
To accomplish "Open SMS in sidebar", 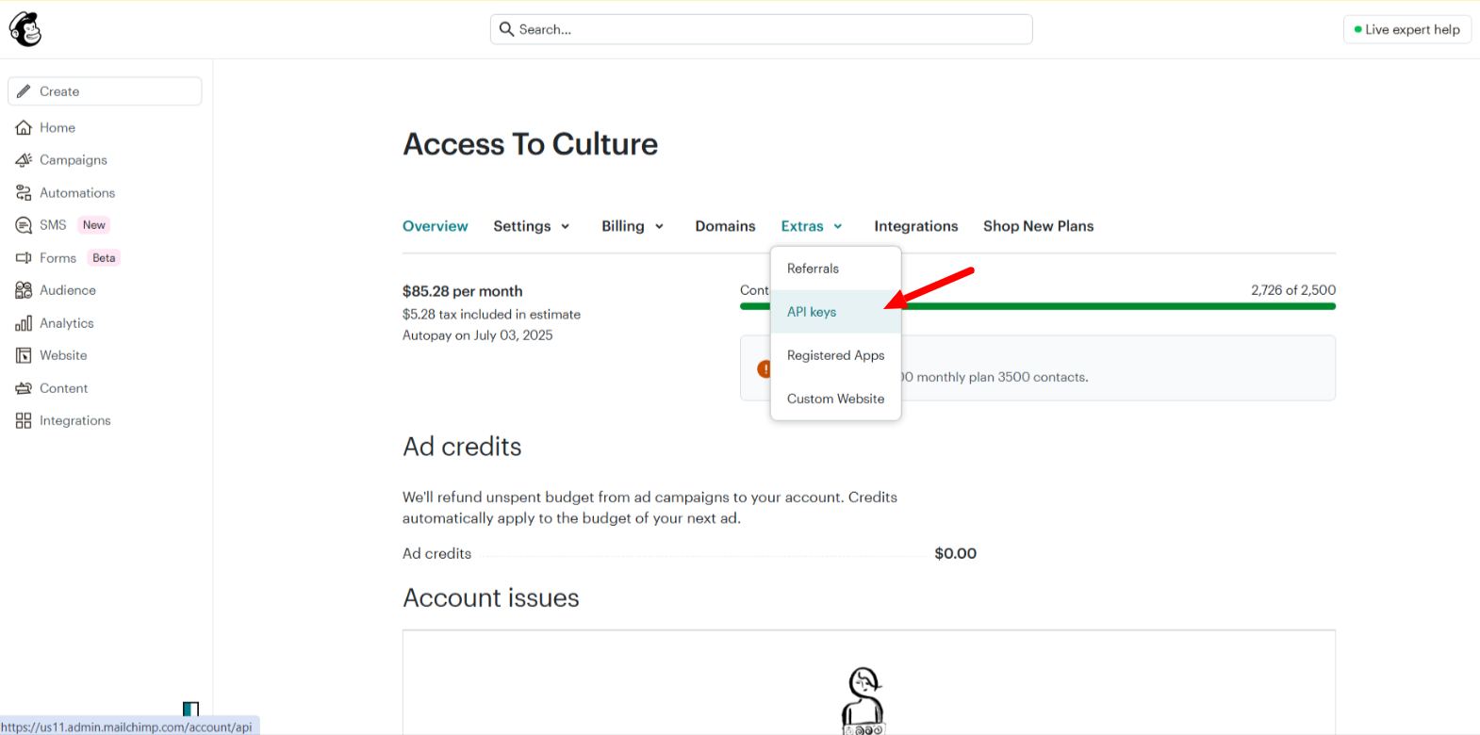I will pyautogui.click(x=53, y=225).
